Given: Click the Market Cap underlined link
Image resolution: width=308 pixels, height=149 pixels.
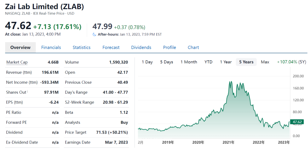Looking at the screenshot, I should coord(17,62).
